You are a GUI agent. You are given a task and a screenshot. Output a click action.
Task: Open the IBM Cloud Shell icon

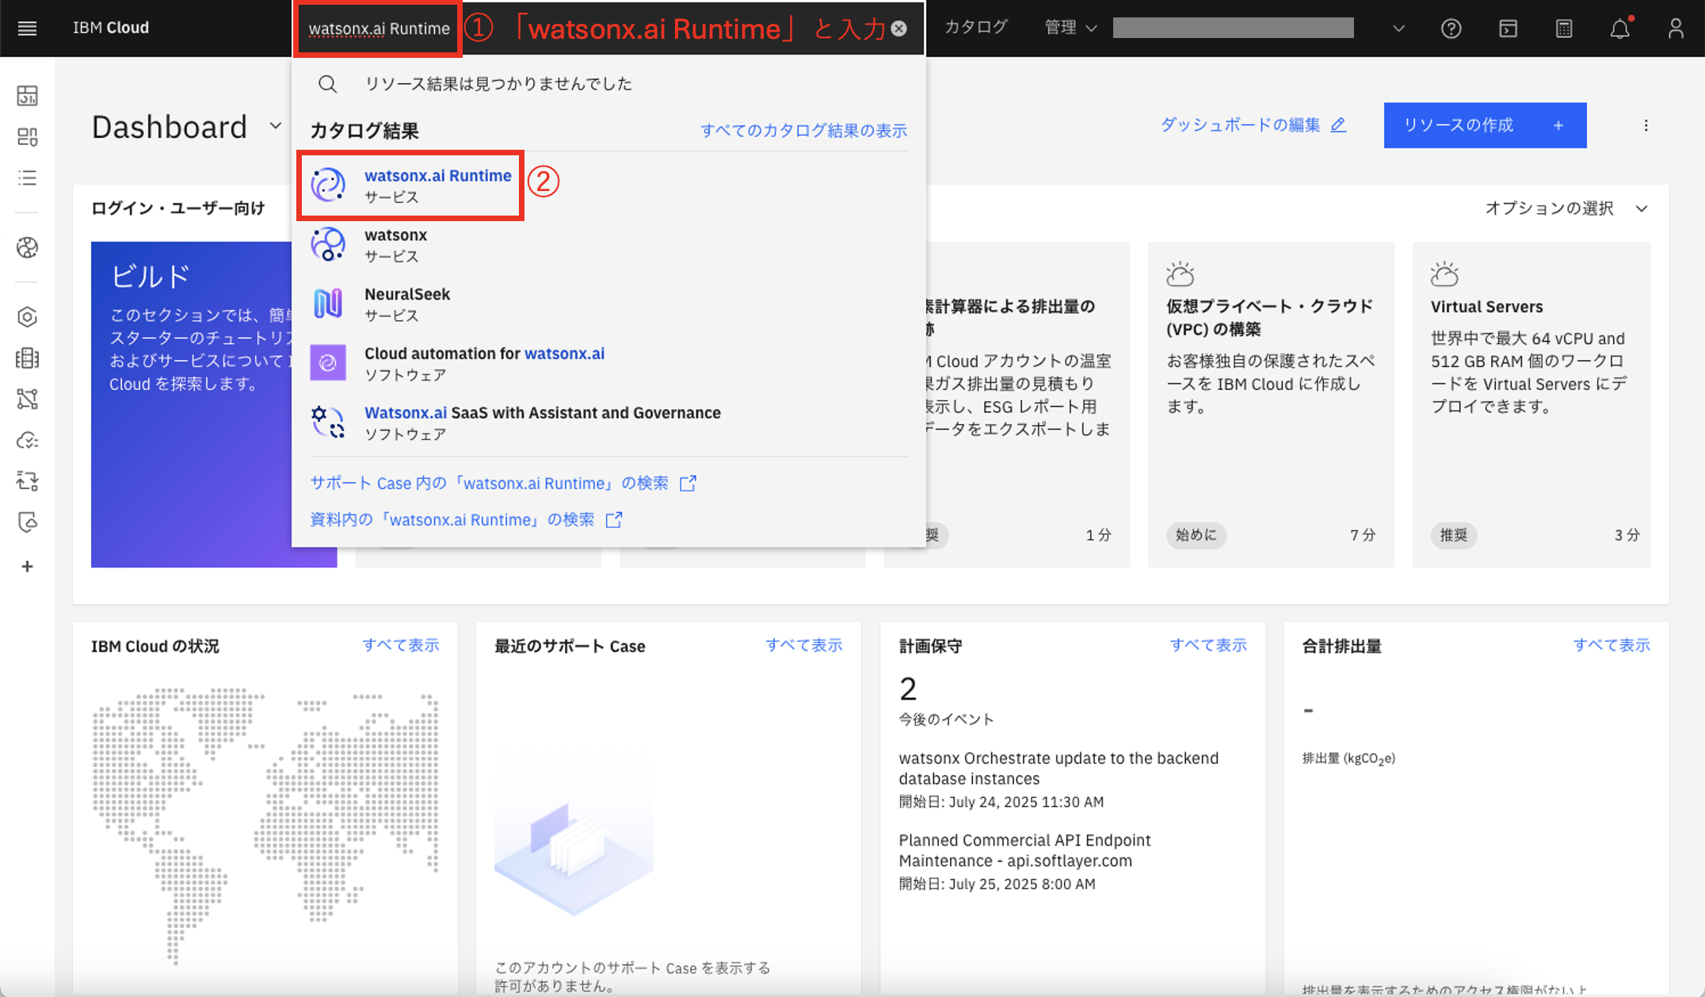(x=1508, y=29)
